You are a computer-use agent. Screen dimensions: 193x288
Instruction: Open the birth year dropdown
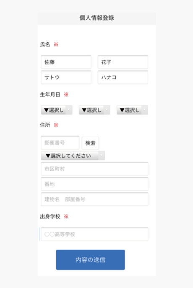click(57, 110)
